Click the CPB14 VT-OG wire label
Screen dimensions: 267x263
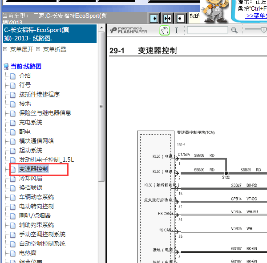(x=244, y=199)
